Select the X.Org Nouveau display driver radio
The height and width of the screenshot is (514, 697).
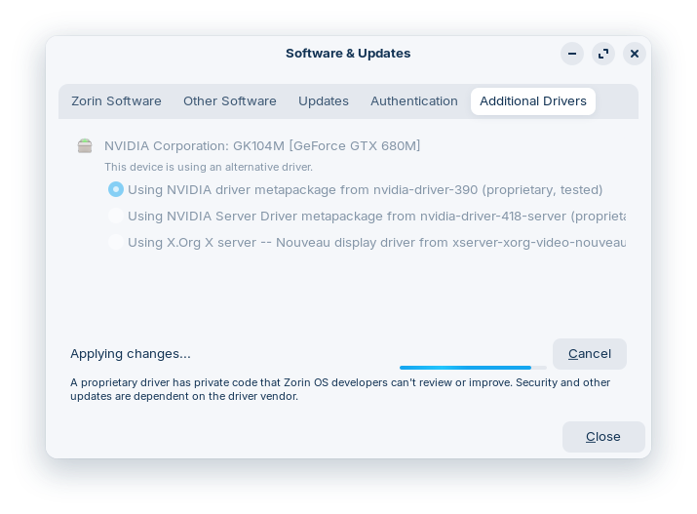click(x=116, y=242)
